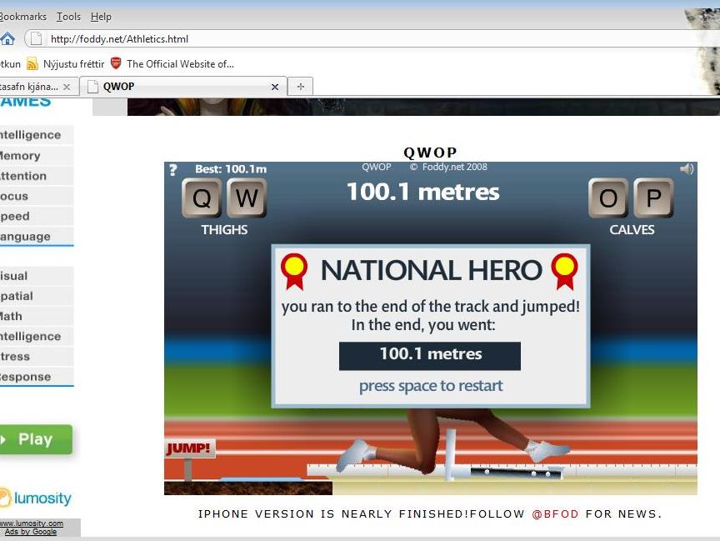
Task: Select the Math sidebar item
Action: click(37, 317)
